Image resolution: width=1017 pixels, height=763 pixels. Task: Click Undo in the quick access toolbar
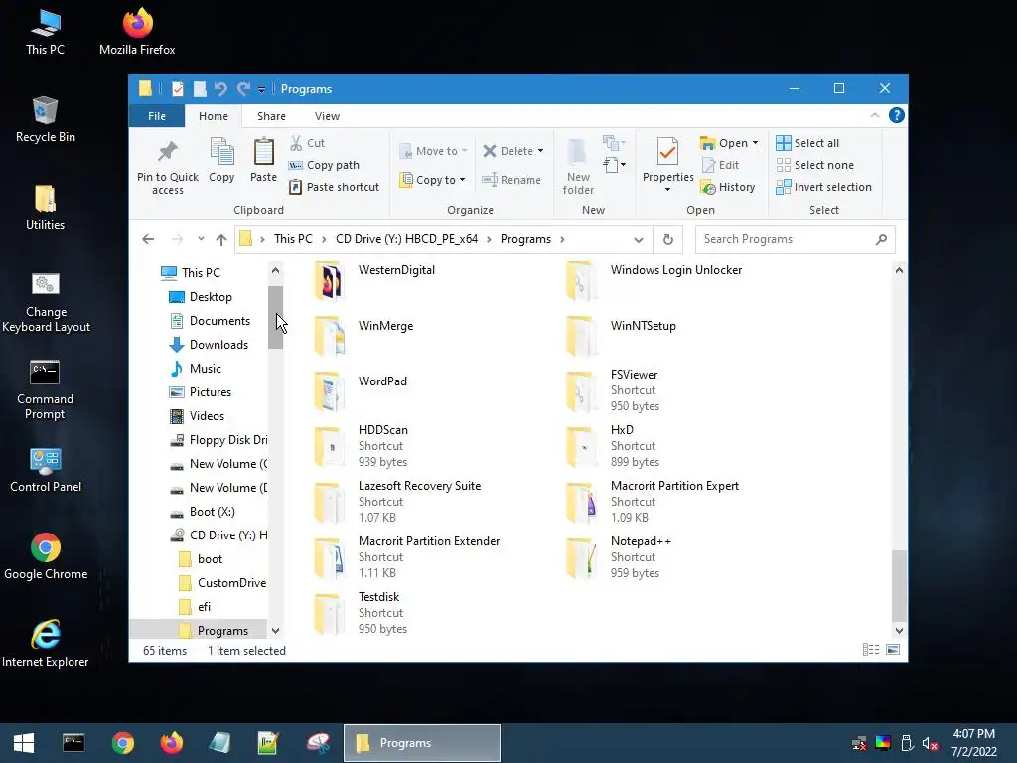[x=220, y=88]
